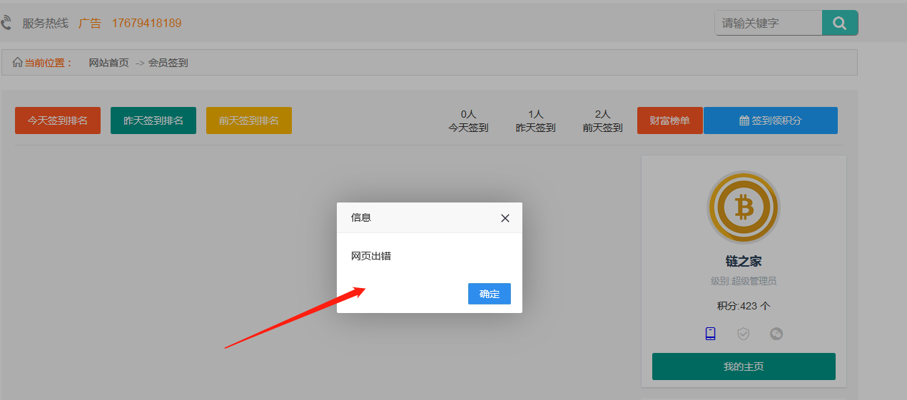Screen dimensions: 907x400
Task: Click the WeChat binding icon
Action: [x=776, y=334]
